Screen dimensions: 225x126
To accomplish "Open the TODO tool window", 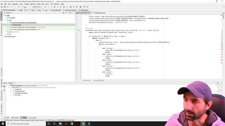I will point(7,118).
